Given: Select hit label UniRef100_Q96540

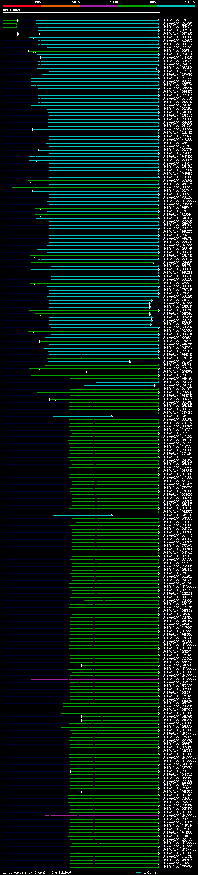Looking at the screenshot, I should (x=177, y=51).
